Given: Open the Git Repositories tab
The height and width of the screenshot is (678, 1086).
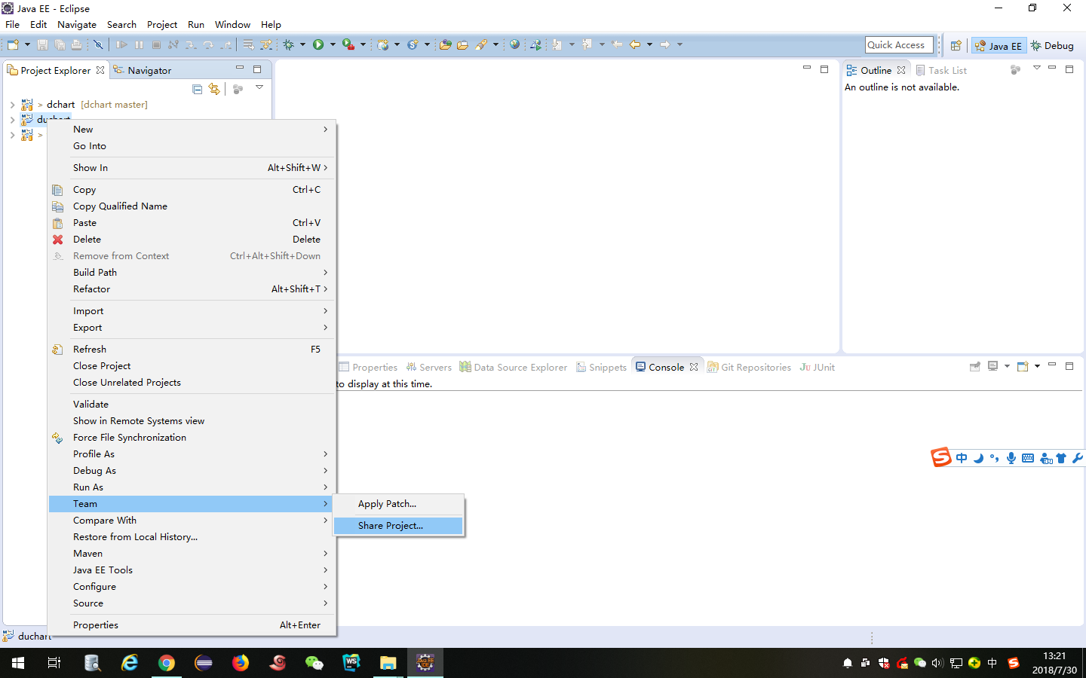Looking at the screenshot, I should (749, 367).
